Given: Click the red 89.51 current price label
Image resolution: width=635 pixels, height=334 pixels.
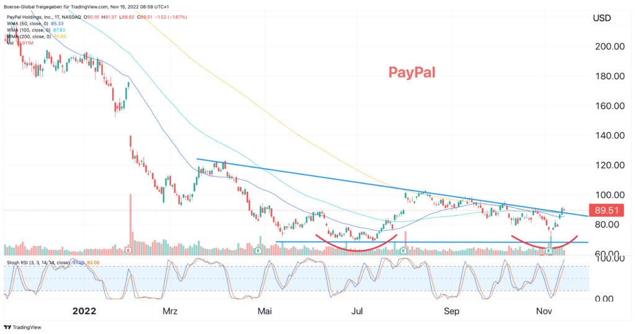Looking at the screenshot, I should point(606,210).
